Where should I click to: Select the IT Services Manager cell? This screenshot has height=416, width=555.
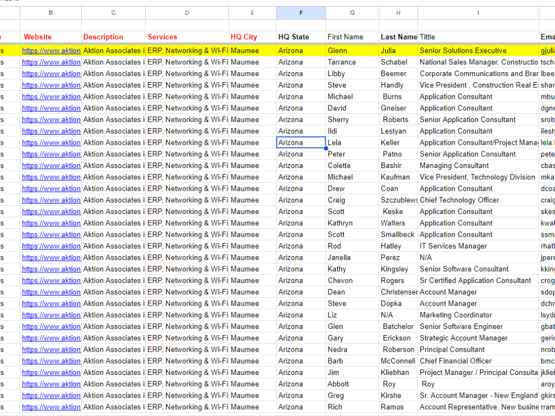478,246
